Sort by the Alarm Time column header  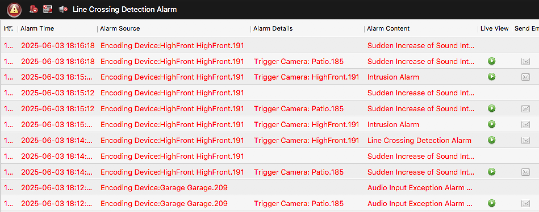tap(37, 28)
